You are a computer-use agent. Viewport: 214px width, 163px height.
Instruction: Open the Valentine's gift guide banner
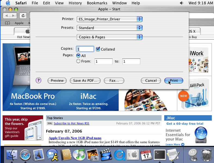click(23, 128)
